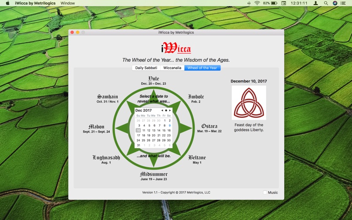Viewport: 352px width, 220px height.
Task: Select December 10 in the calendar
Action: coord(138,130)
